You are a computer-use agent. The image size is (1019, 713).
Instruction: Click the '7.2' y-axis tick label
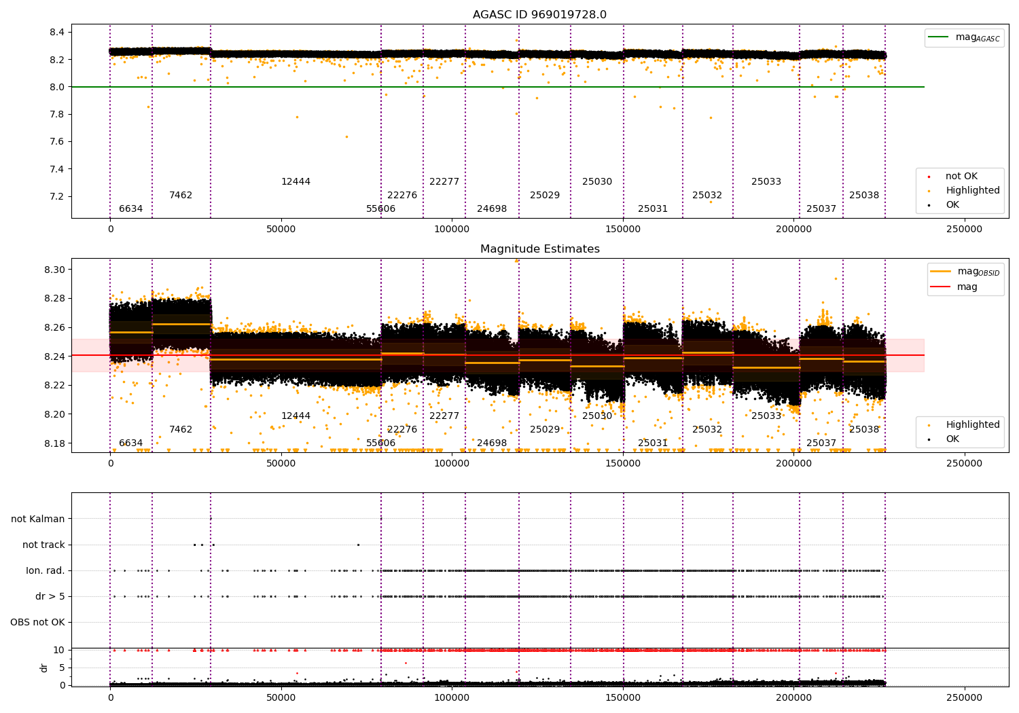[57, 197]
